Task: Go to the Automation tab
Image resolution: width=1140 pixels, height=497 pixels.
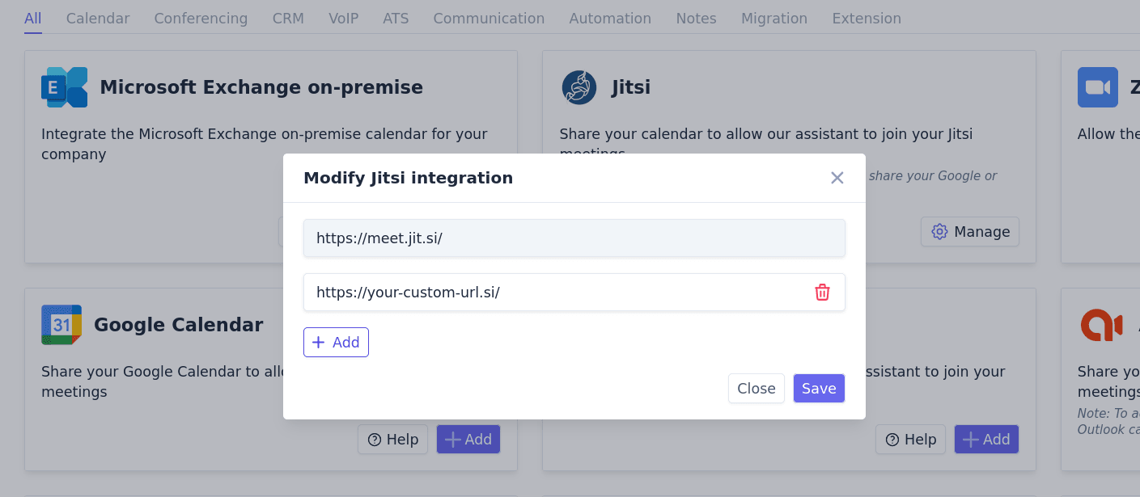Action: [610, 19]
